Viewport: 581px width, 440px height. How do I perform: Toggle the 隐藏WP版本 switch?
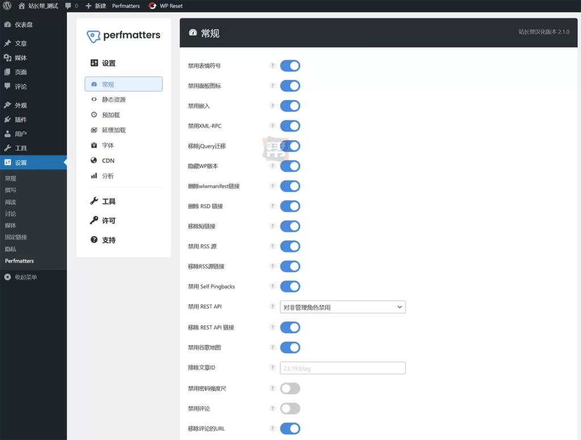coord(290,166)
